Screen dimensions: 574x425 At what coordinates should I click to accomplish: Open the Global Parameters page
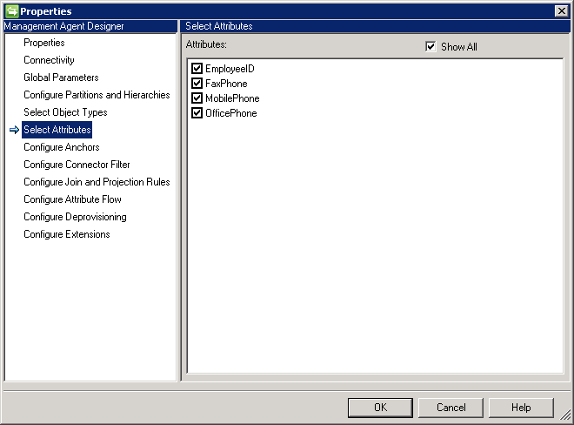(x=61, y=78)
